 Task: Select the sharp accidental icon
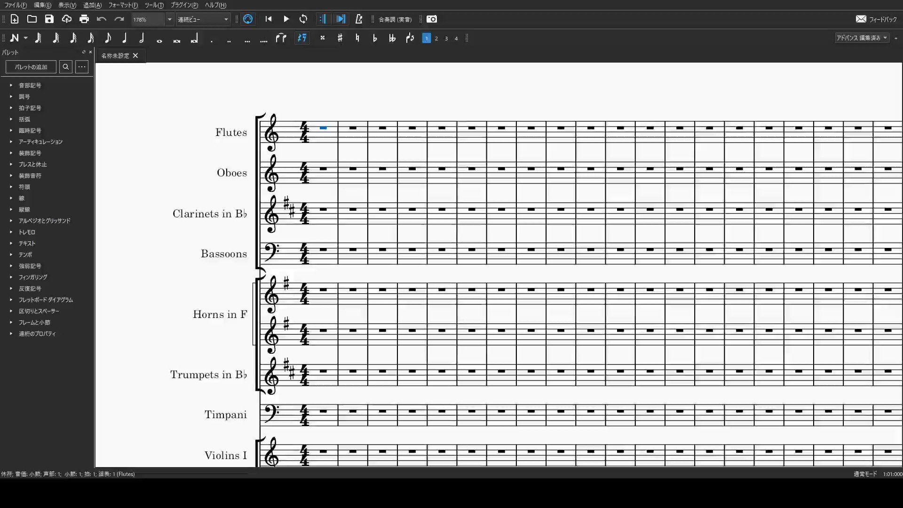(x=340, y=38)
